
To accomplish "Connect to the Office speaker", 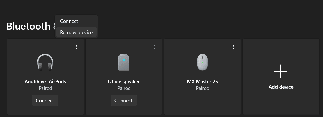I will 123,100.
